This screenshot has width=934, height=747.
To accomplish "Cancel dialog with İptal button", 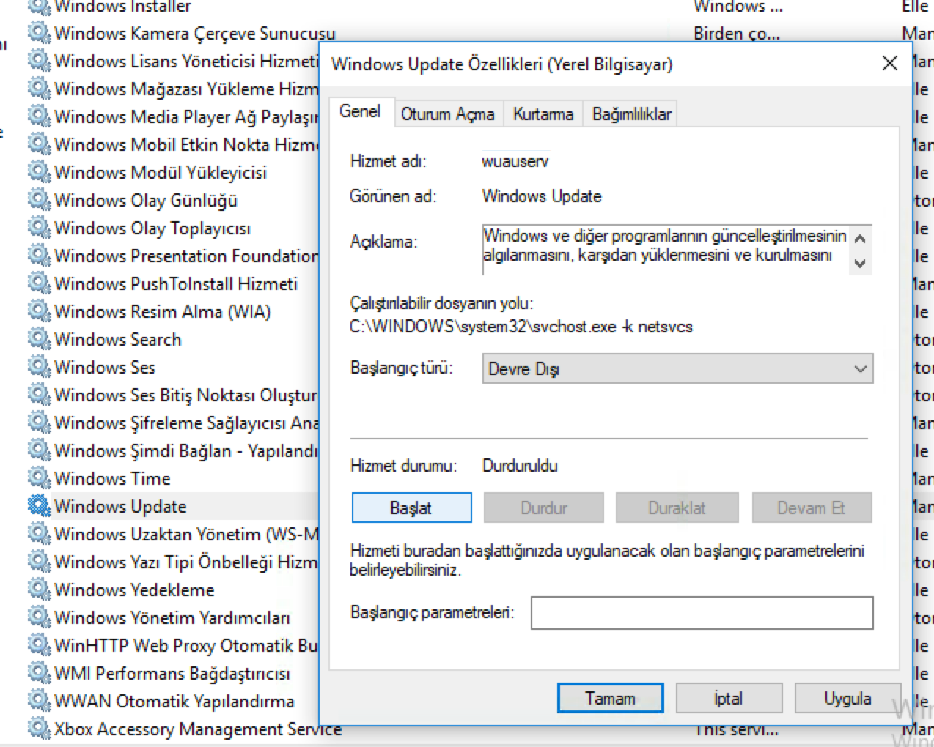I will click(x=729, y=698).
